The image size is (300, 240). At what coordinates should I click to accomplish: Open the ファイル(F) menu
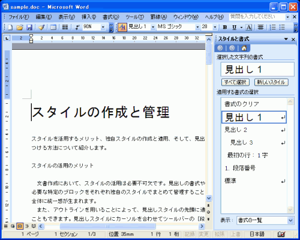coord(19,17)
